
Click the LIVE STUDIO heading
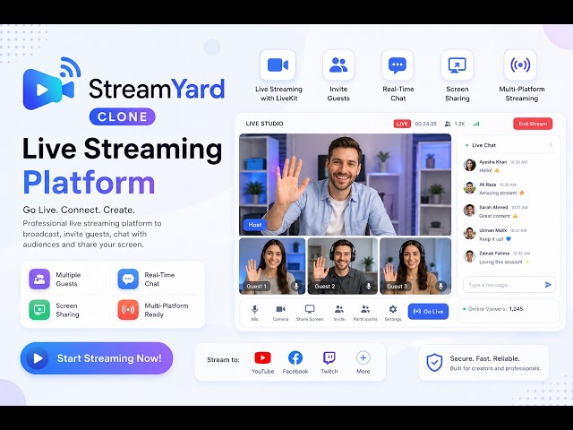point(265,124)
